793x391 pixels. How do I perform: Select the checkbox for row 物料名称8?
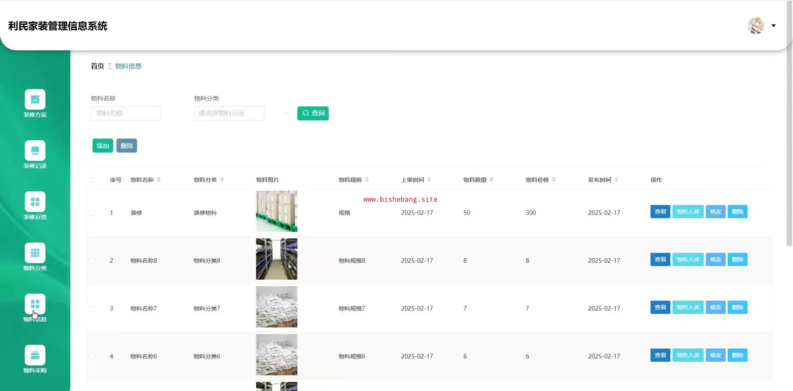(x=92, y=261)
